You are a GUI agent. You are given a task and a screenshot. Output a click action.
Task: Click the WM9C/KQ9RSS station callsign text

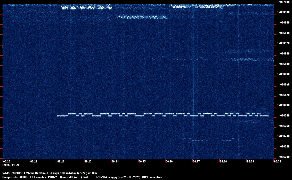(x=13, y=173)
